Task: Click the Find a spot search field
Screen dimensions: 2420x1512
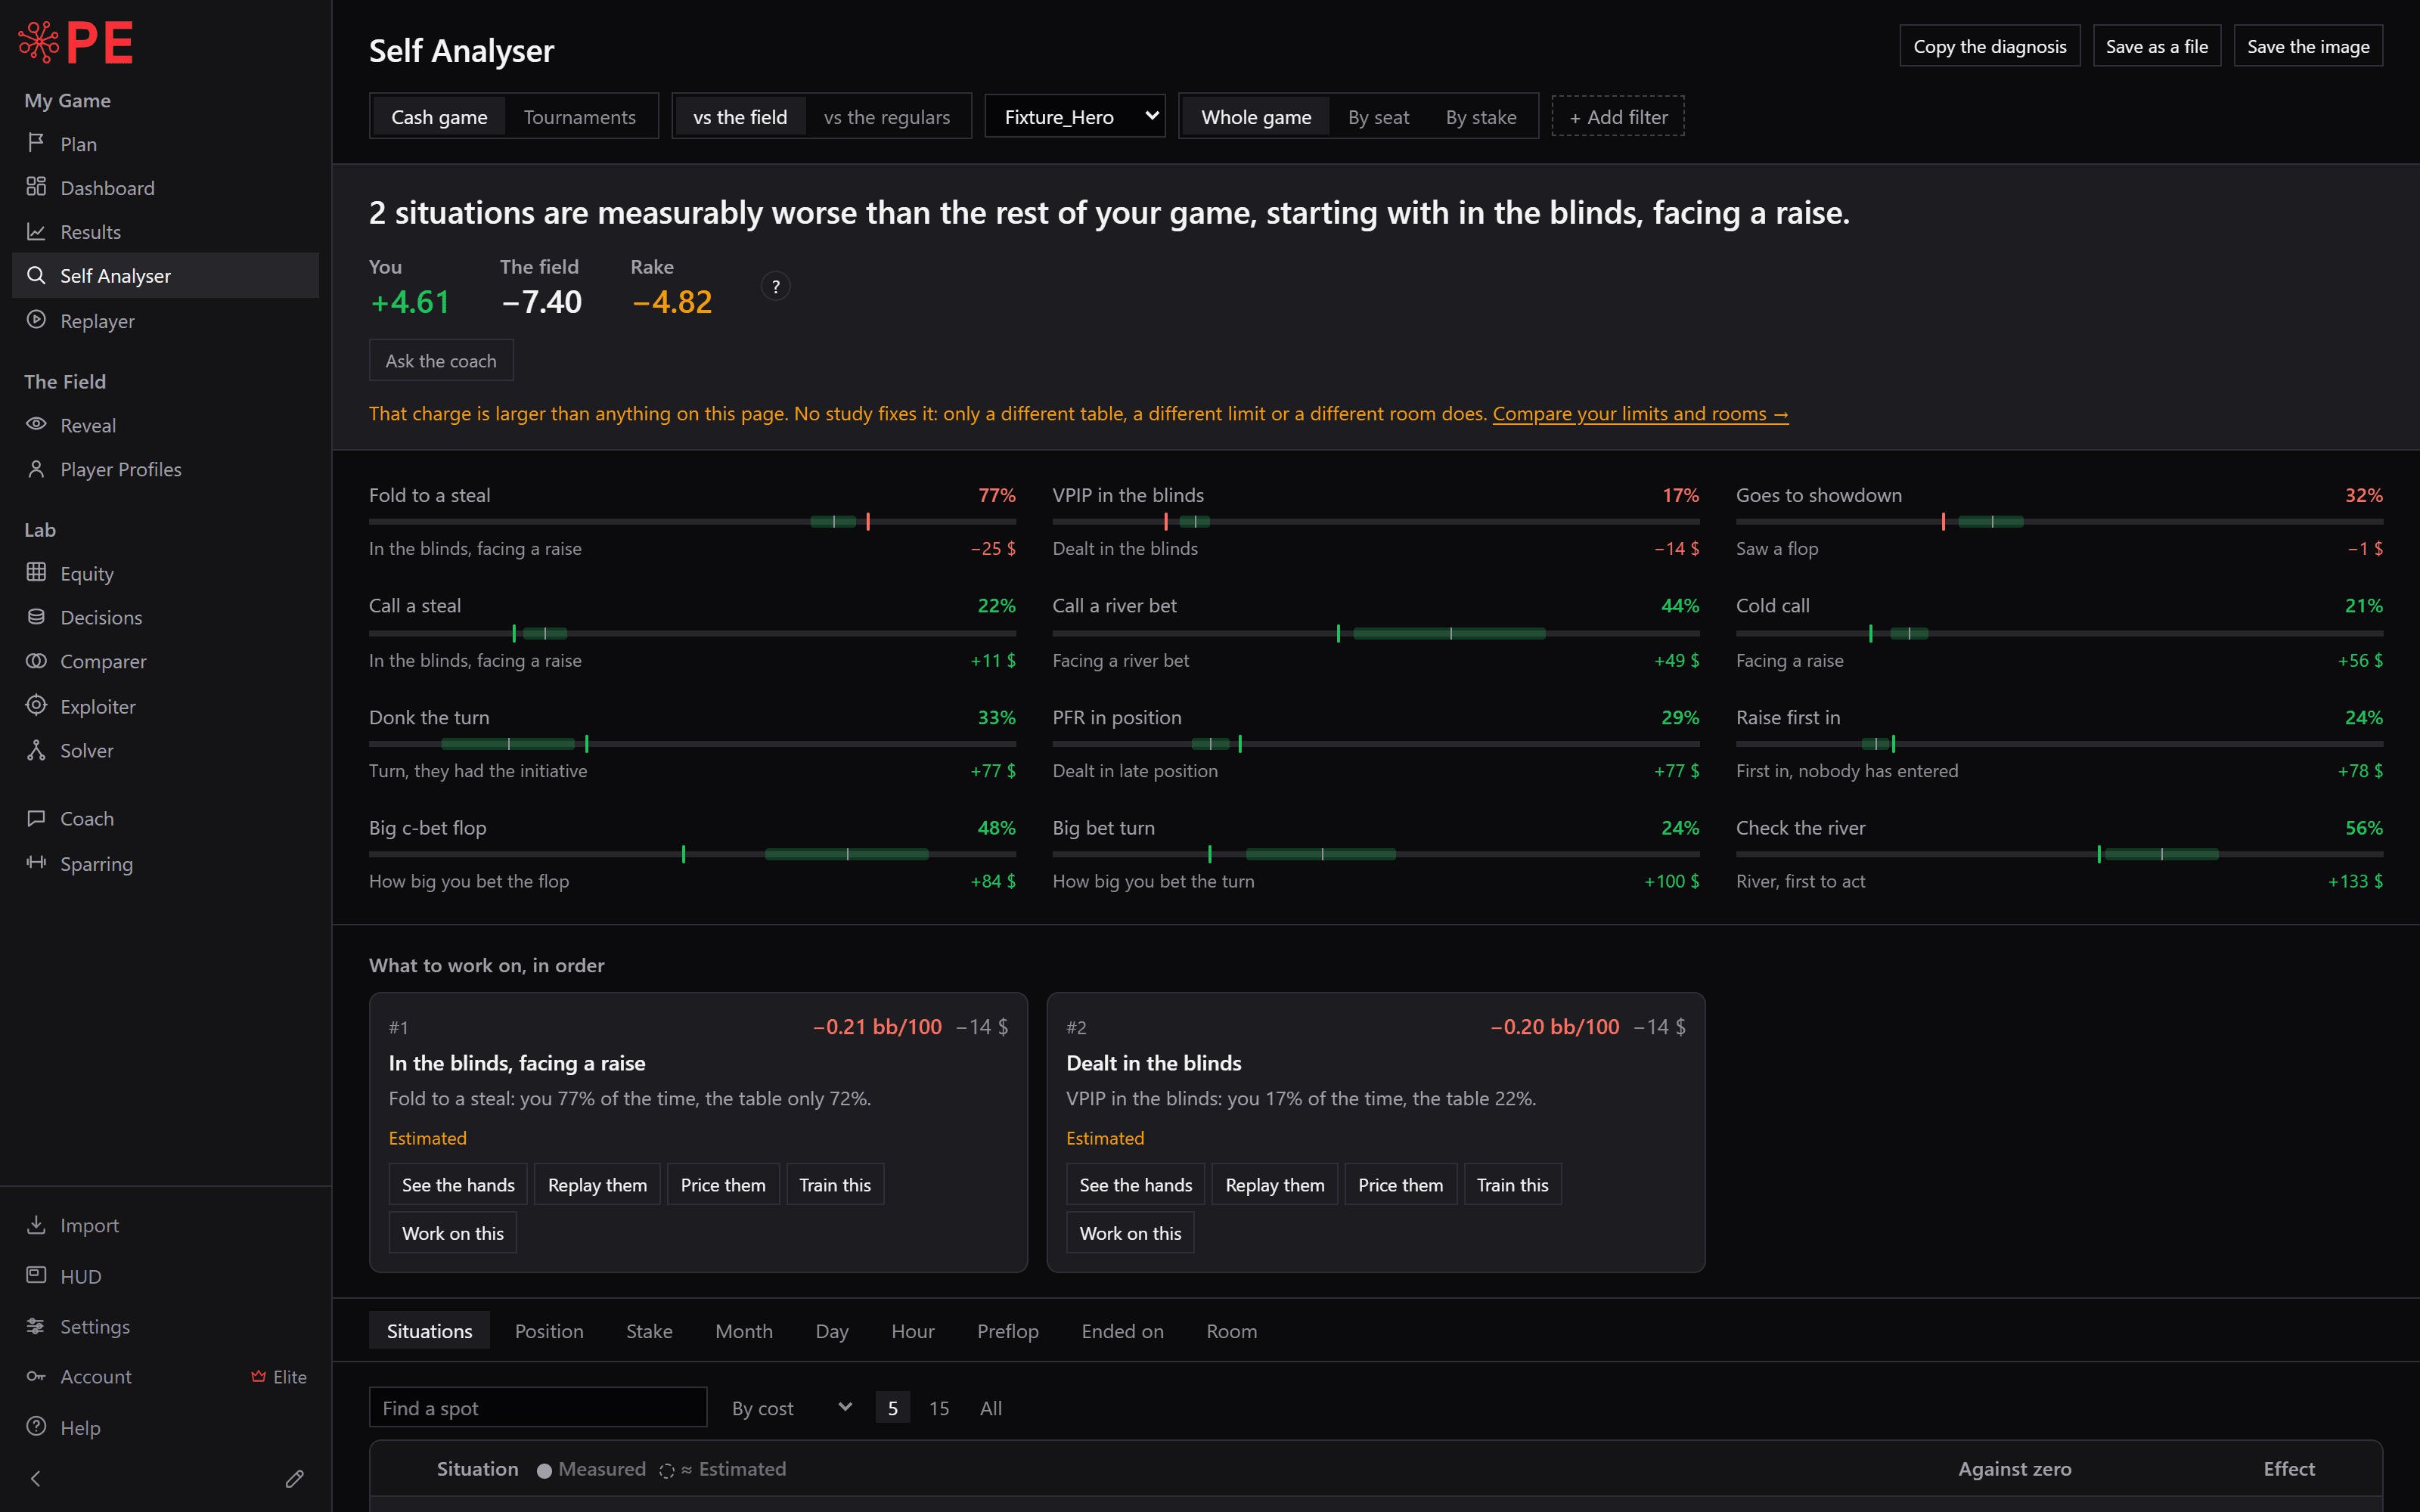Action: (538, 1408)
